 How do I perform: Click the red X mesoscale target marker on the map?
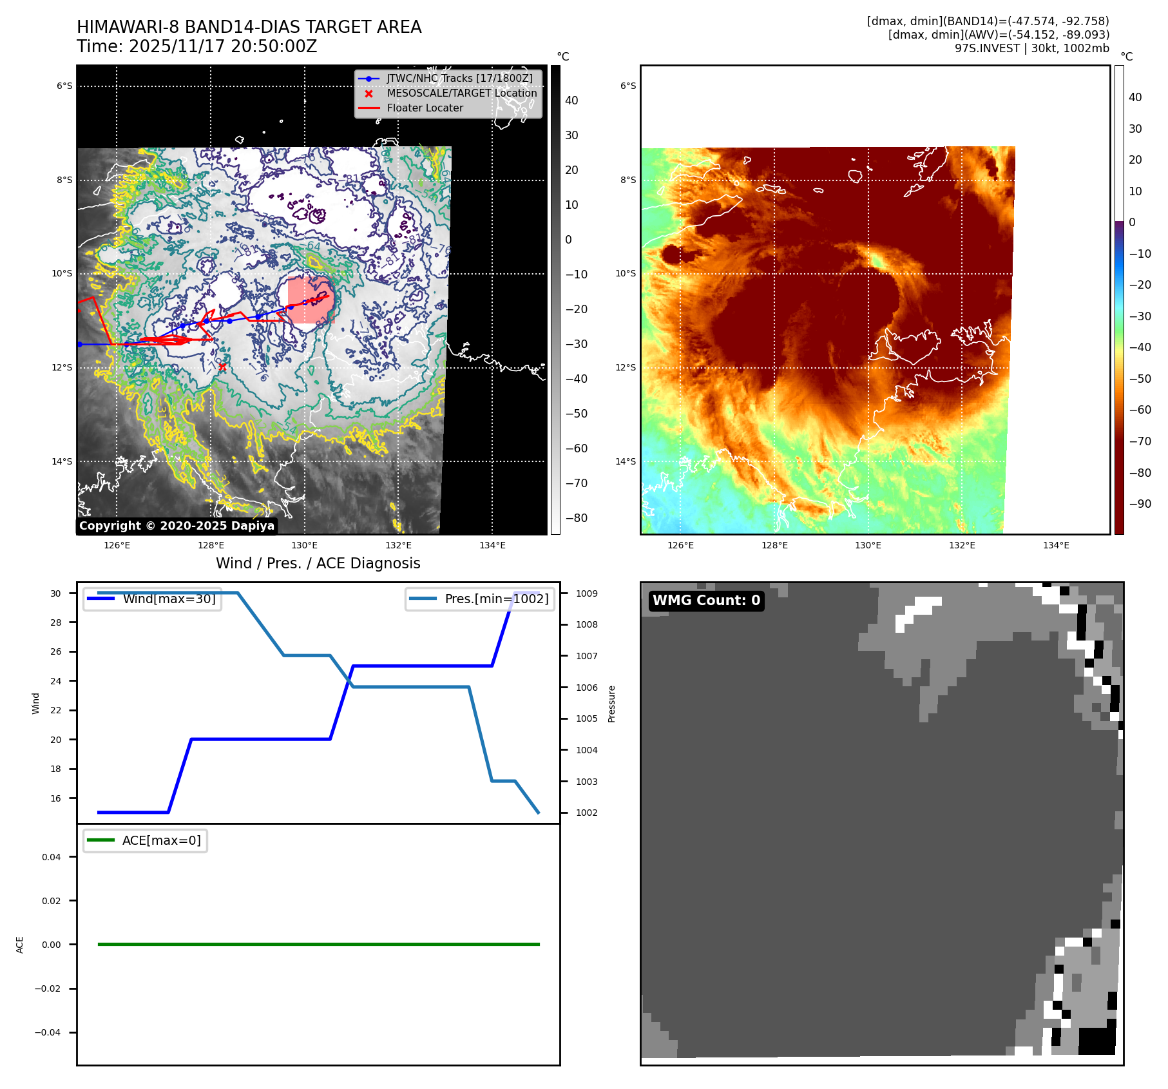click(x=222, y=367)
